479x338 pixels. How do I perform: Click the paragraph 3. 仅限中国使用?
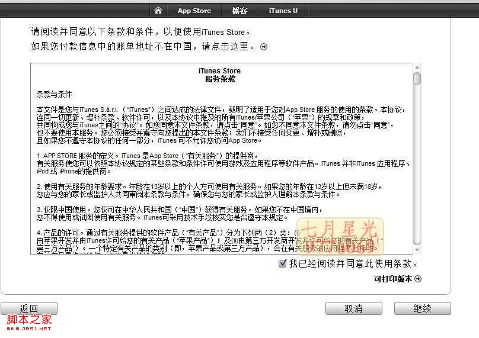pyautogui.click(x=180, y=213)
